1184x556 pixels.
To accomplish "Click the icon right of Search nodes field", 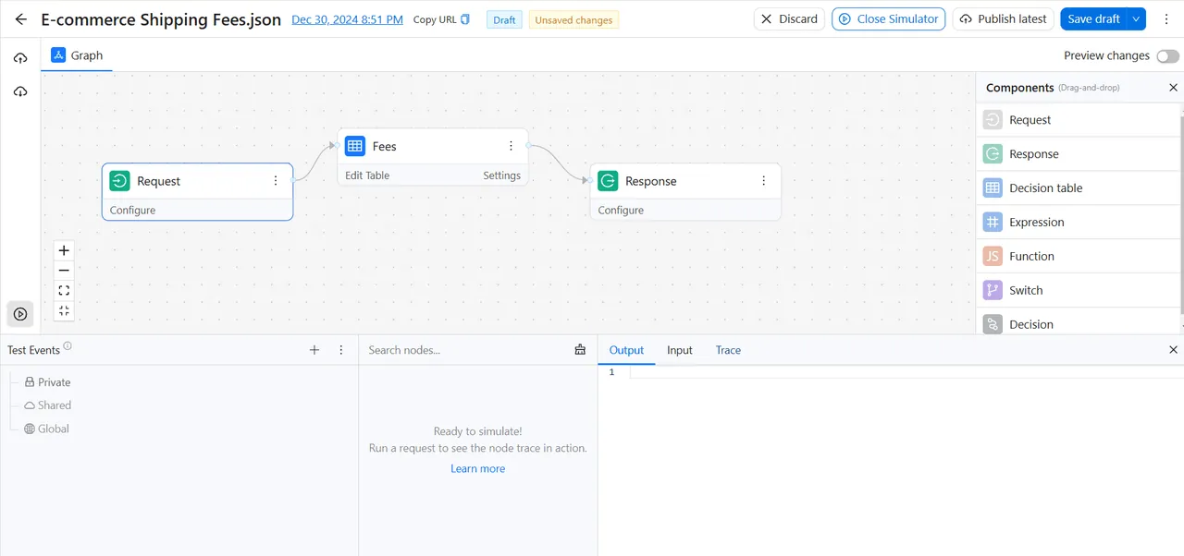I will (x=580, y=350).
